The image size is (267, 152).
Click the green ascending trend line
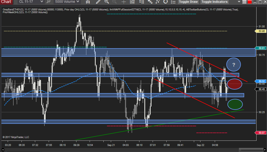159,125
